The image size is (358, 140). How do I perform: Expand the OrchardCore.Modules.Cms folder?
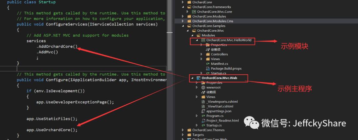[x=183, y=21]
